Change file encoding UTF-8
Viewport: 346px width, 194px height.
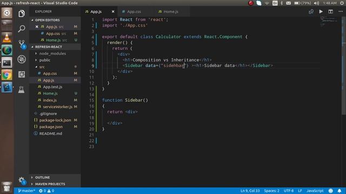click(289, 191)
